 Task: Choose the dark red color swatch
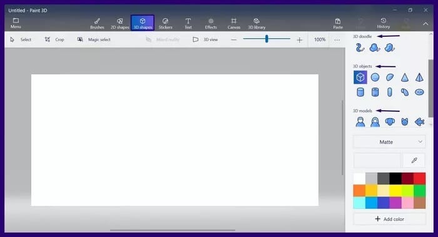(407, 179)
